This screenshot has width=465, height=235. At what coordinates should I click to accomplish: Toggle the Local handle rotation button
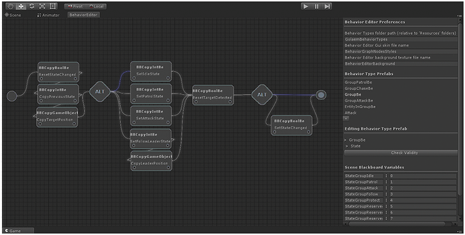[x=96, y=6]
